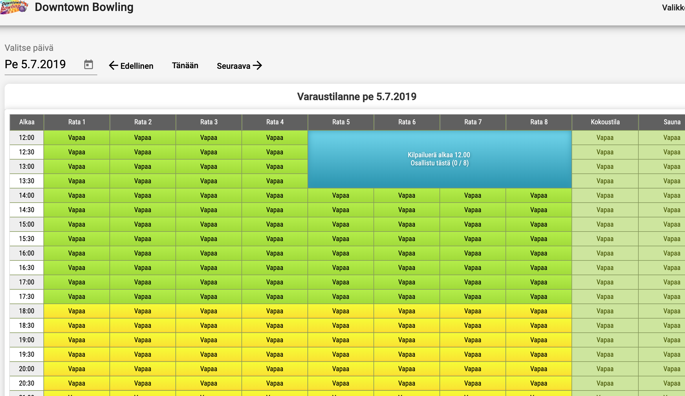This screenshot has height=396, width=685.
Task: Open the Valikko menu
Action: [x=673, y=8]
